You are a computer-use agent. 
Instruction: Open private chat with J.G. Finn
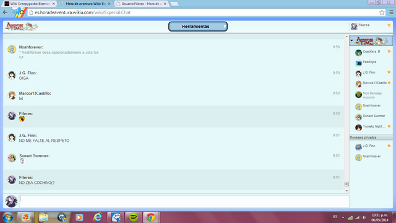[x=371, y=146]
